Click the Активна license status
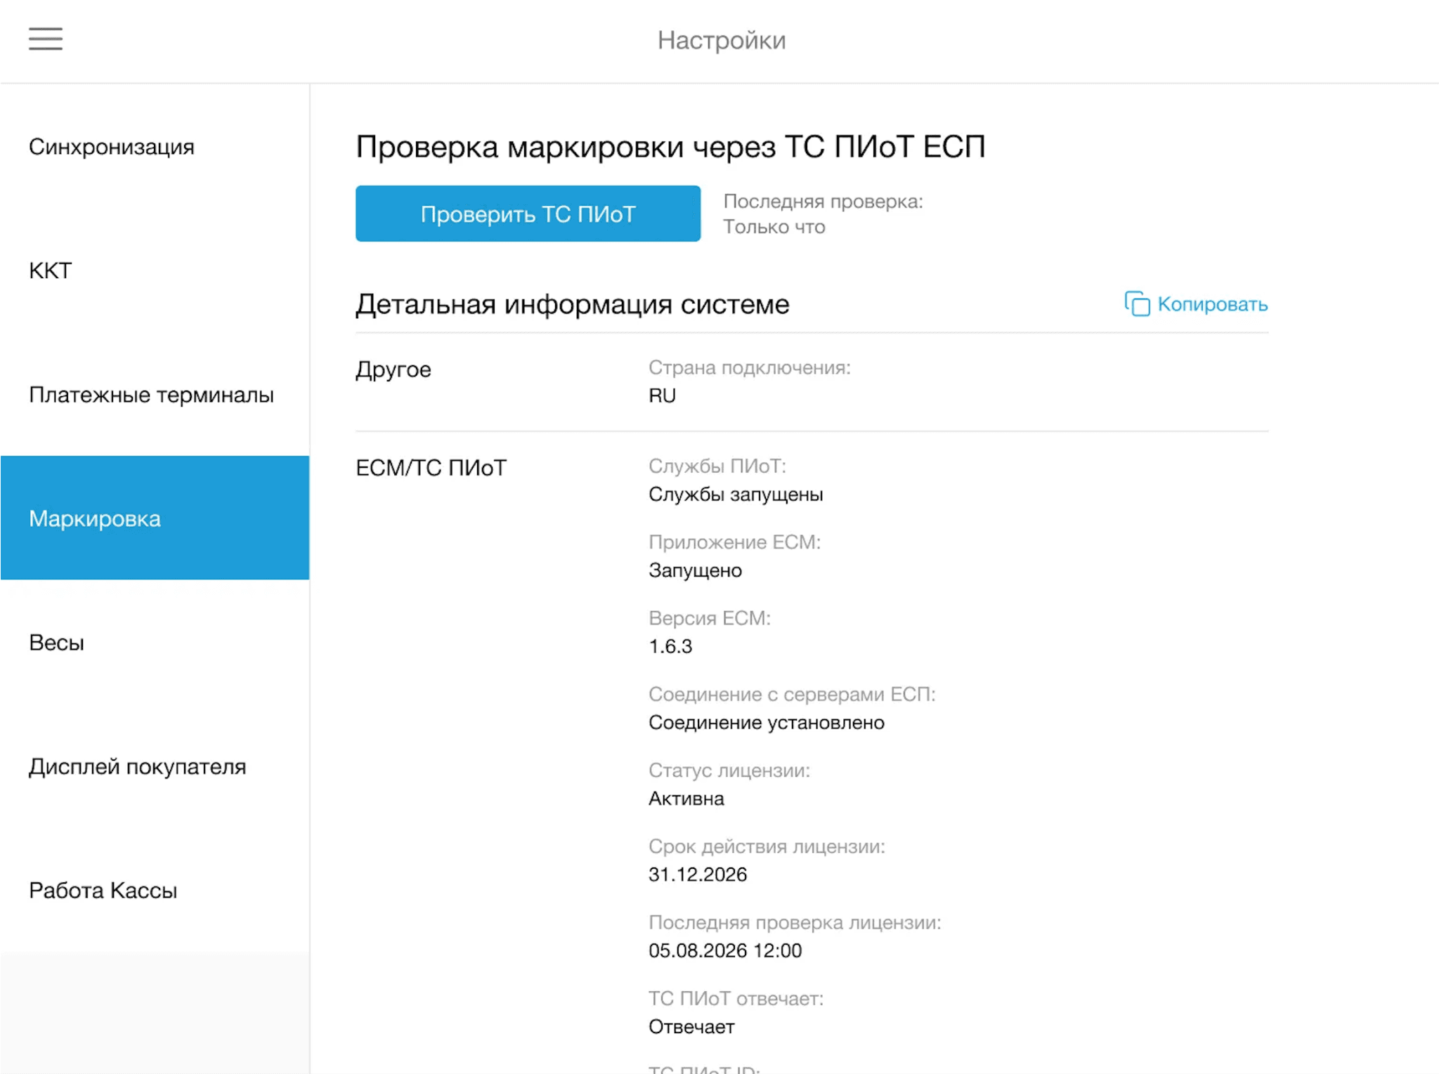1439x1074 pixels. click(686, 799)
